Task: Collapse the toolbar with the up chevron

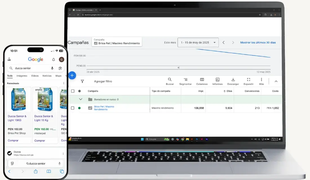Action: point(276,81)
